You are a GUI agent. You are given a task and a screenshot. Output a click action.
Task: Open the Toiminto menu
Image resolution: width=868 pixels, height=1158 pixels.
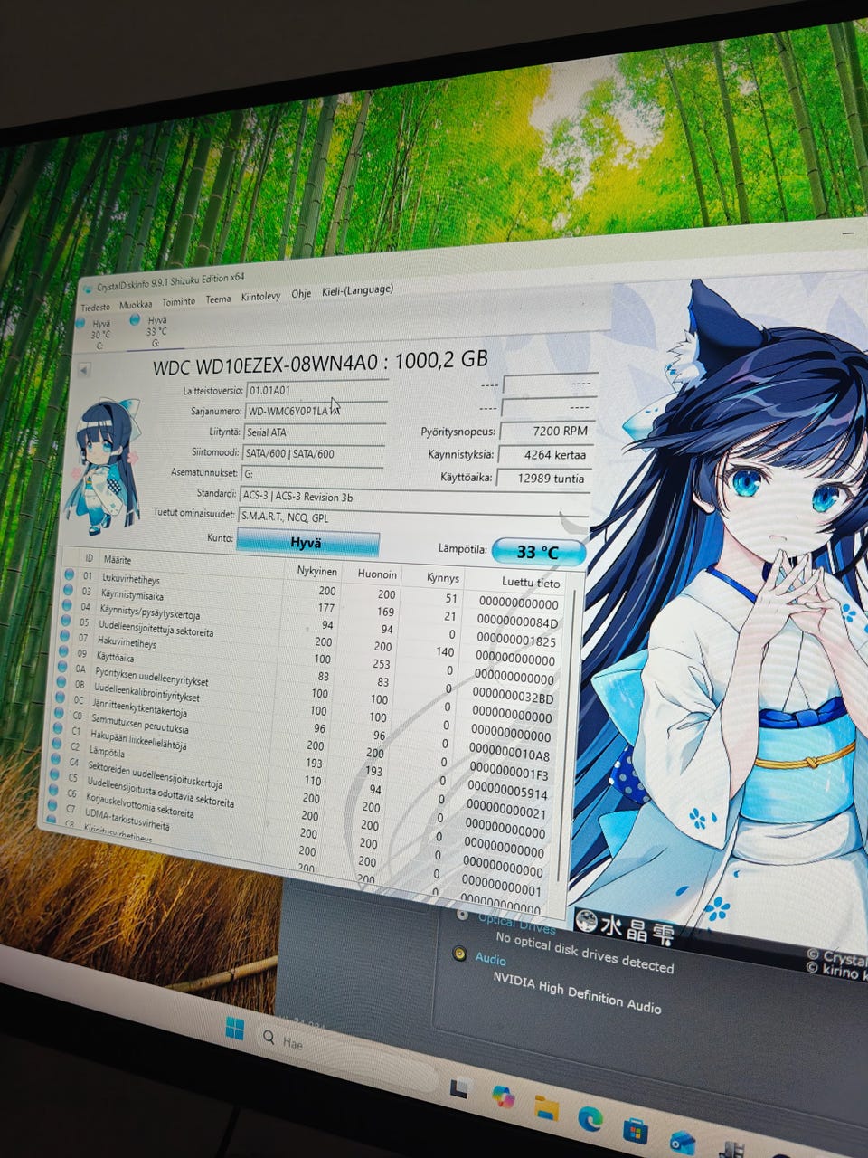(x=179, y=302)
